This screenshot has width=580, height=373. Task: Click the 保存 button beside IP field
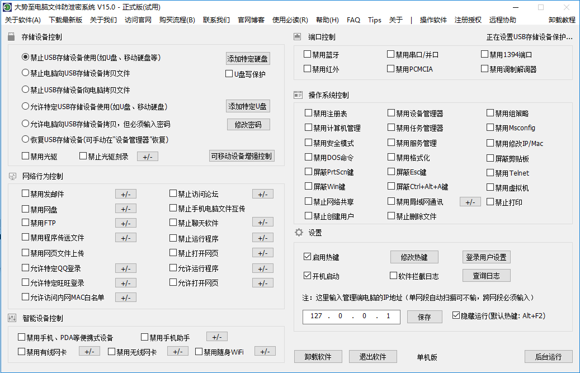(x=425, y=317)
